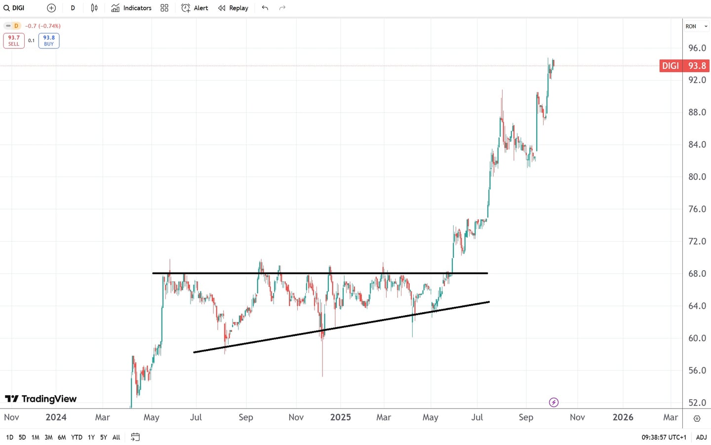
Task: Open the candlestick chart type selector
Action: point(94,8)
